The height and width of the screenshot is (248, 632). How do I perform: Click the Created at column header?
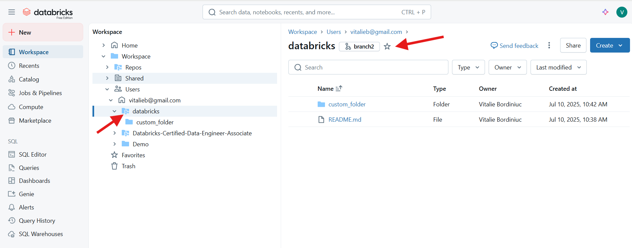(563, 89)
